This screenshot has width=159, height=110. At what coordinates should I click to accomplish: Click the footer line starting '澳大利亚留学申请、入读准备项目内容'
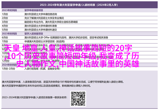coord(63,82)
